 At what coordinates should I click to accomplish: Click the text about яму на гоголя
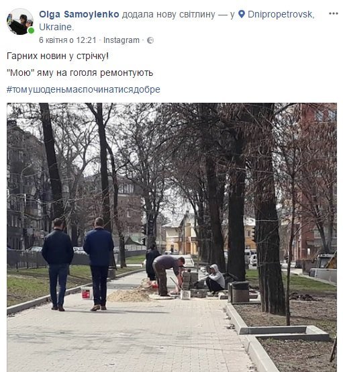tap(80, 73)
